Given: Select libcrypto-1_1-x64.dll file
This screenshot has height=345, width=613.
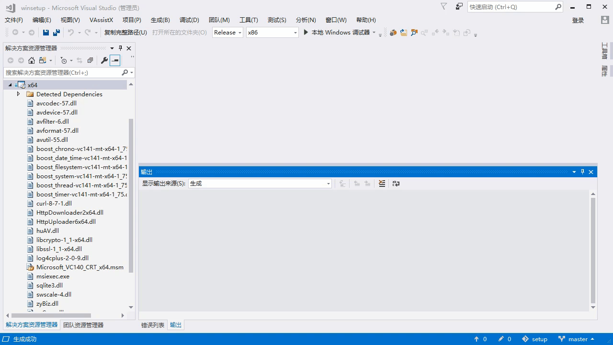Looking at the screenshot, I should pos(64,240).
